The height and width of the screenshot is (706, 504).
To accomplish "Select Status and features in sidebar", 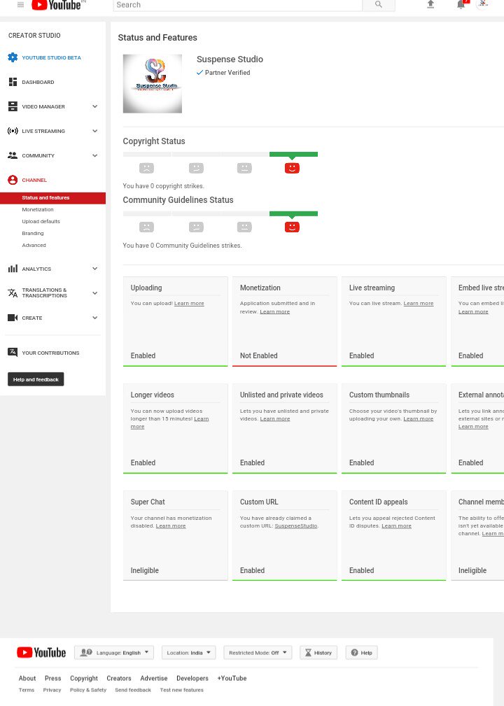I will coord(52,197).
